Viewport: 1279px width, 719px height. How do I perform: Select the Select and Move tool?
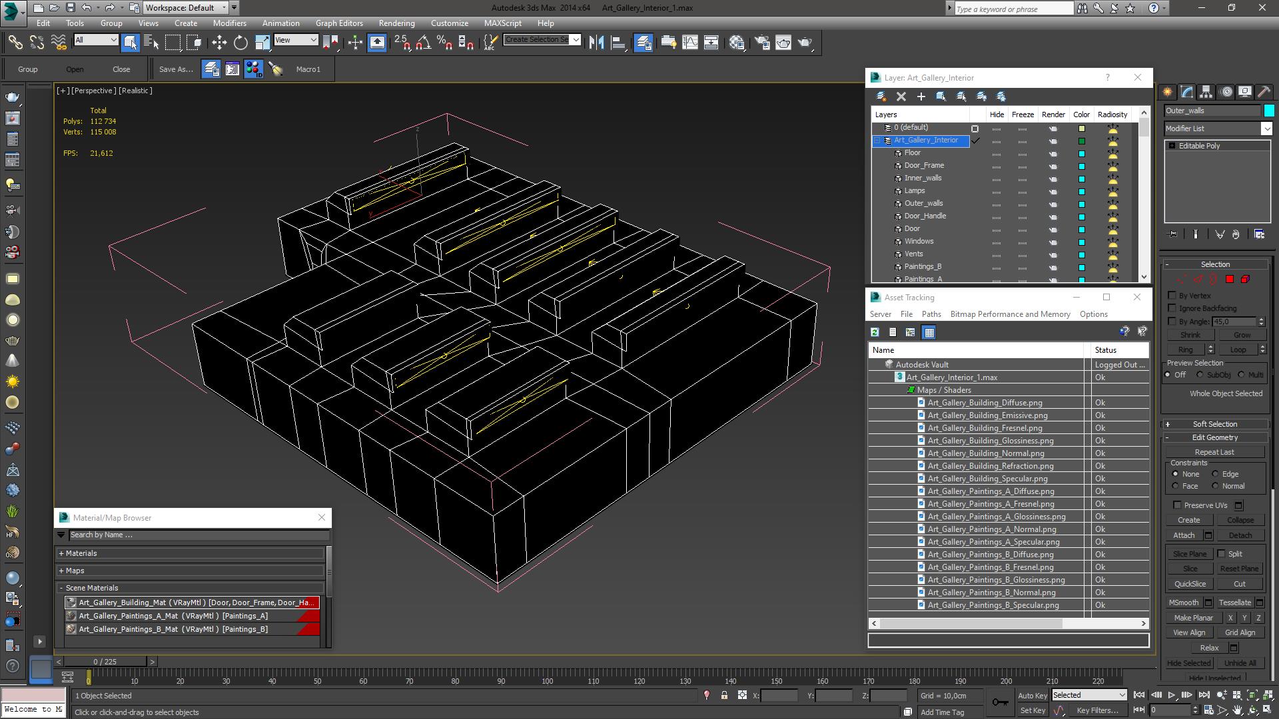pos(219,43)
